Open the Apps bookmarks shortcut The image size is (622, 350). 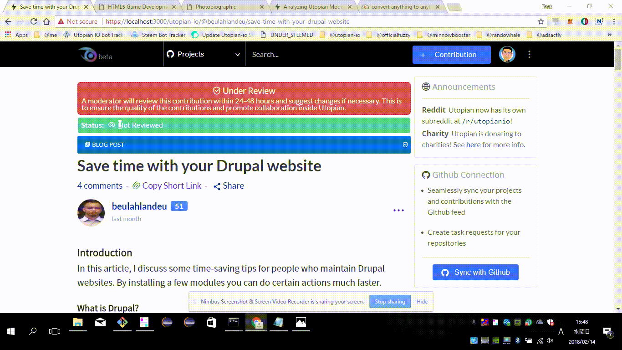[x=16, y=35]
